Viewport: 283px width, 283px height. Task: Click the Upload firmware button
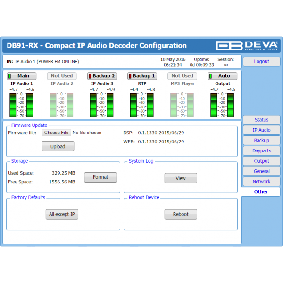(58, 146)
